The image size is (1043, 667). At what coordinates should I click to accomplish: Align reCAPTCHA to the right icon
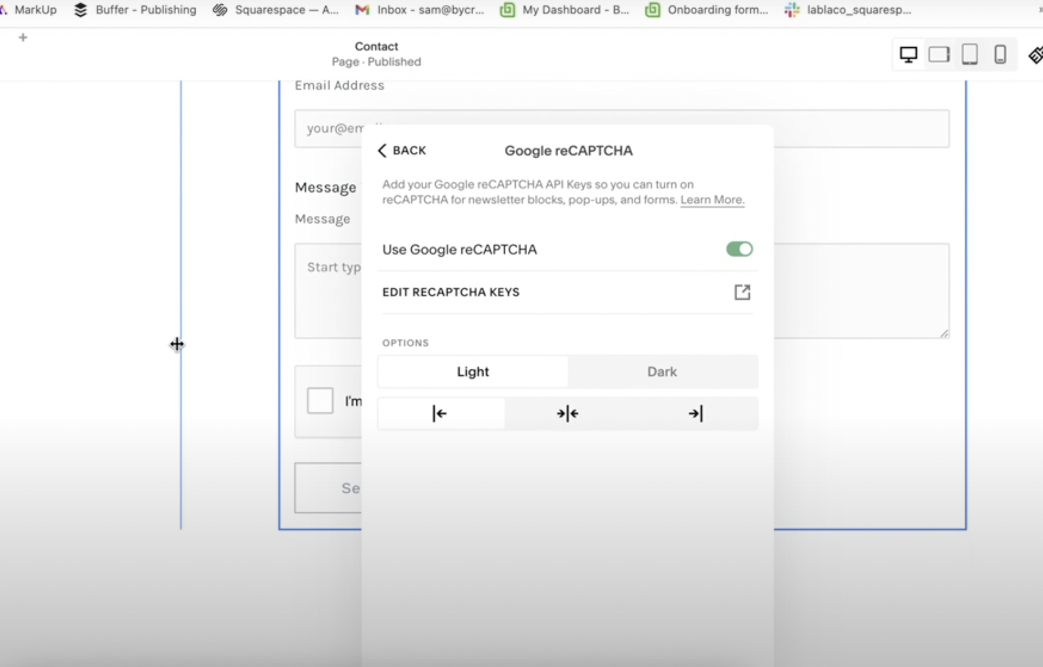tap(695, 413)
